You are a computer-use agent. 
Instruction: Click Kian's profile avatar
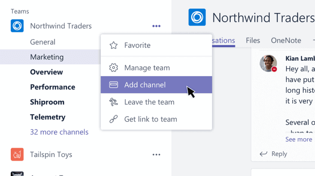[268, 63]
